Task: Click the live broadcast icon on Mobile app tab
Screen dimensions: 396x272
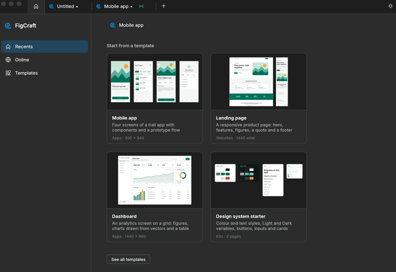Action: point(142,7)
